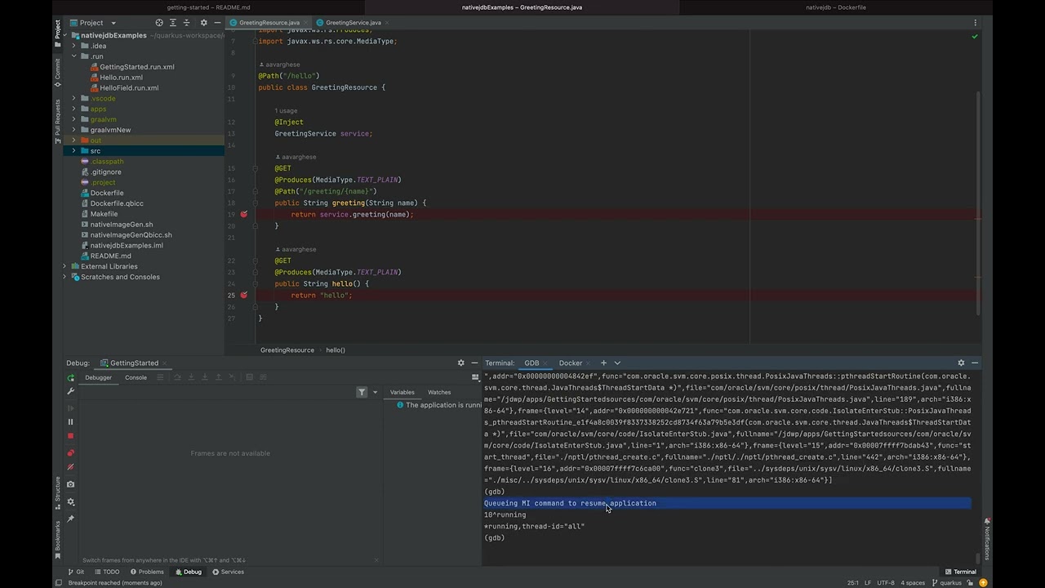This screenshot has width=1045, height=588.
Task: Open terminal tabs dropdown chevron
Action: (x=617, y=363)
